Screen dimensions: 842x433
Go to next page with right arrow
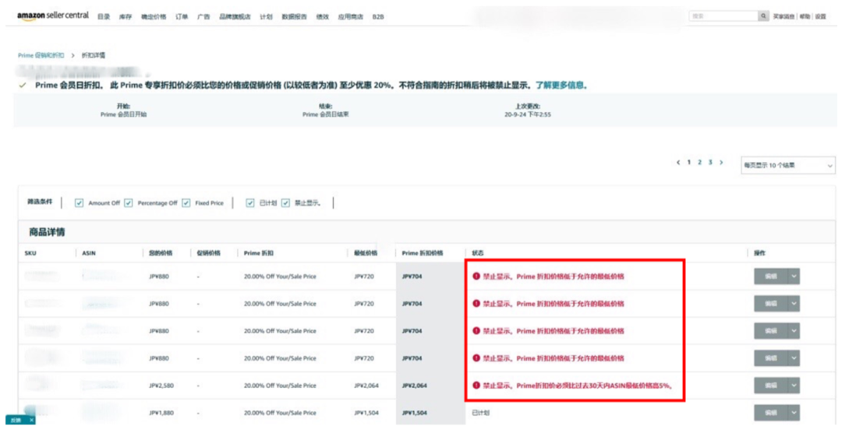tap(720, 162)
